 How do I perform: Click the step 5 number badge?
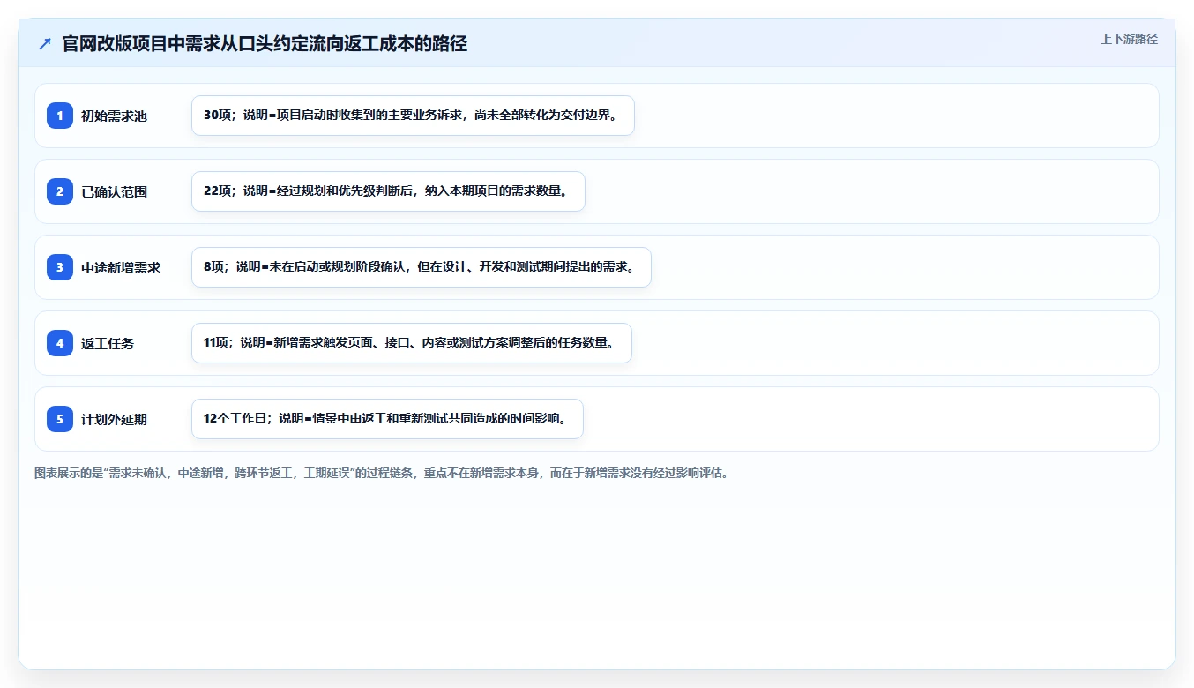60,419
